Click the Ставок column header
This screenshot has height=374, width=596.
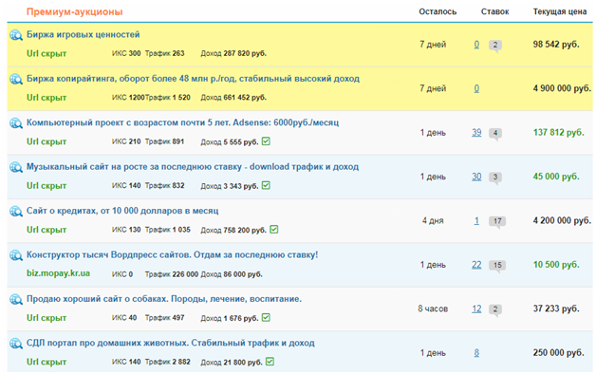[x=494, y=11]
